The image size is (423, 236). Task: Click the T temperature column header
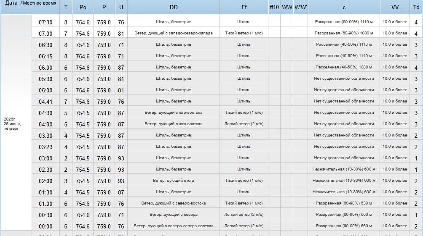(x=66, y=7)
